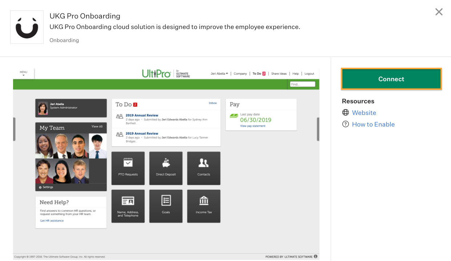Click the 06/30/2019 last pay date
The width and height of the screenshot is (451, 261).
[255, 120]
